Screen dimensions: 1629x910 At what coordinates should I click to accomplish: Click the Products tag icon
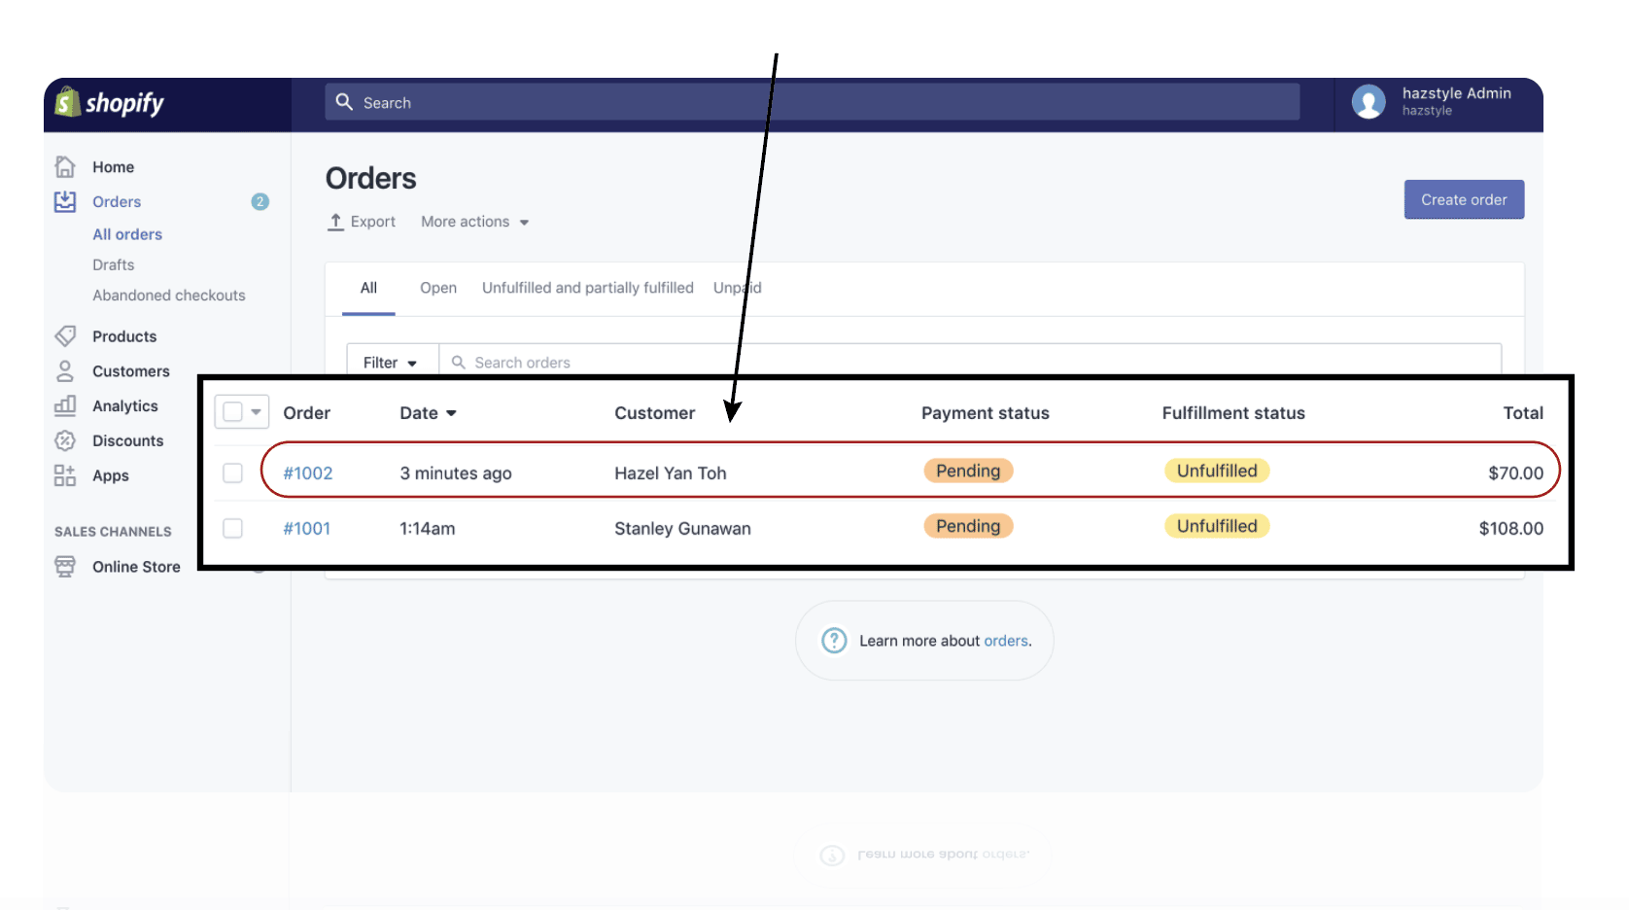click(65, 336)
